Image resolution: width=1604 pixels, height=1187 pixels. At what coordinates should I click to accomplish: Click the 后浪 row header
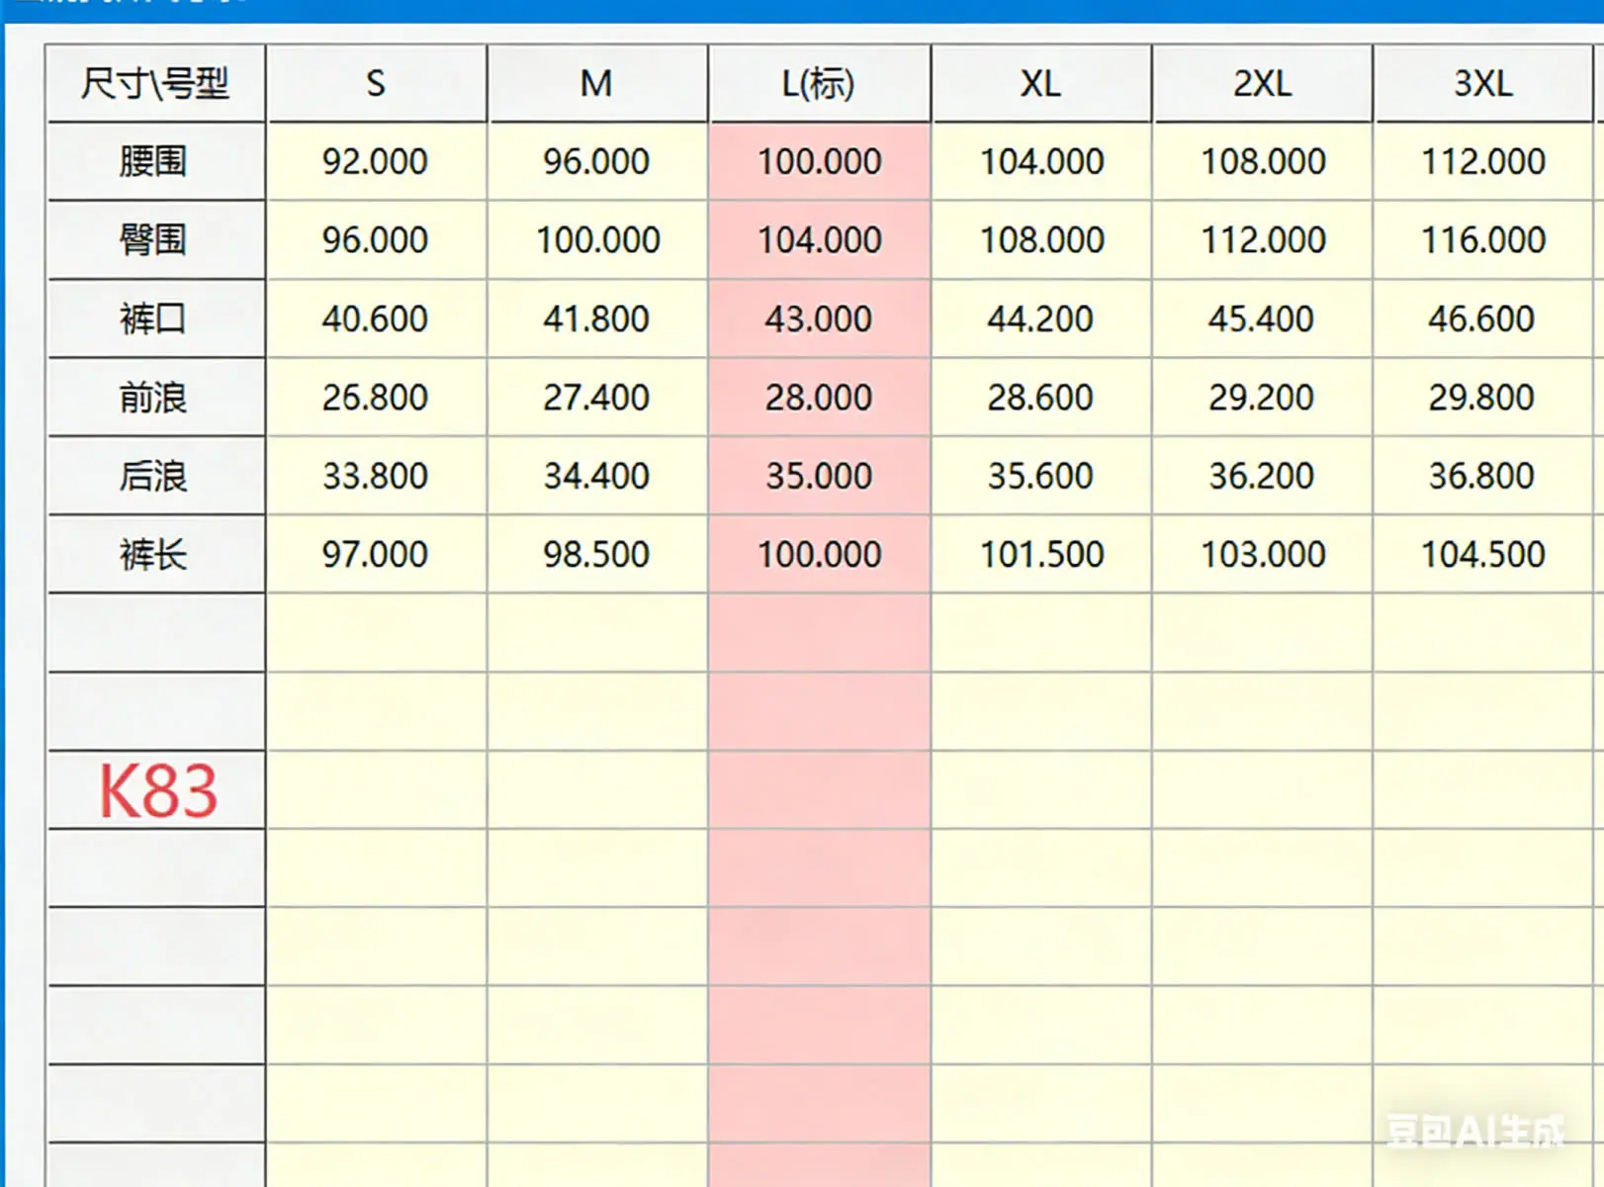155,476
